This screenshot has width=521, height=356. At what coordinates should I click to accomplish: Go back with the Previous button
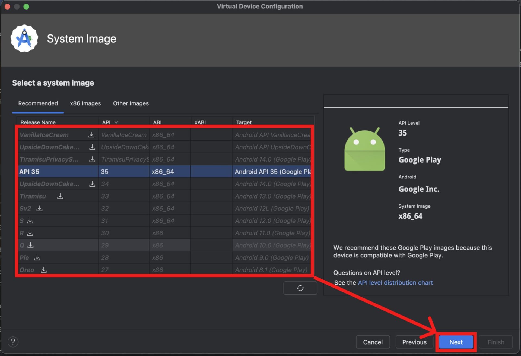(414, 342)
